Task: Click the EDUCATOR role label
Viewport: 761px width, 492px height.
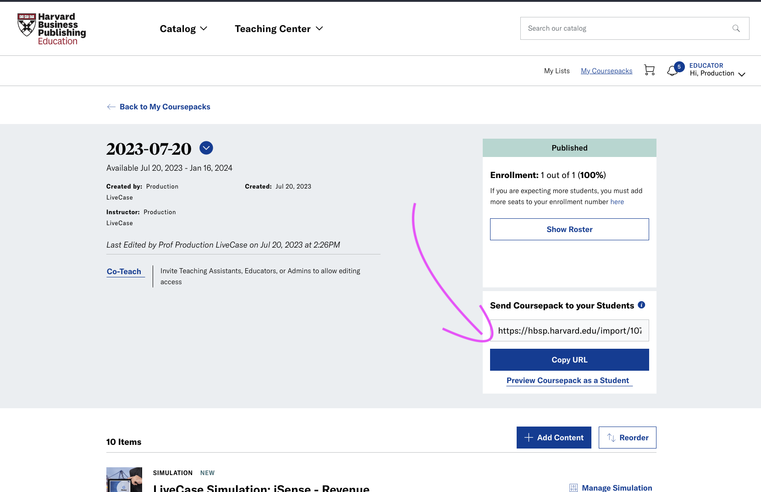Action: click(x=706, y=65)
